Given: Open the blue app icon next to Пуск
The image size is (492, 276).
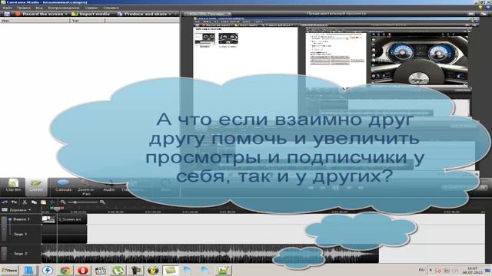Looking at the screenshot, I should coord(29,270).
